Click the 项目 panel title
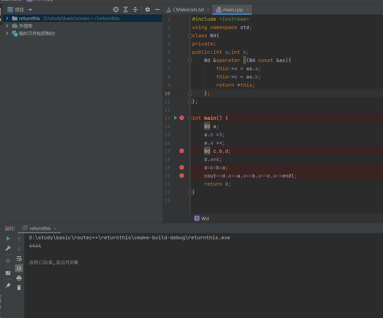This screenshot has height=318, width=383. tap(19, 10)
